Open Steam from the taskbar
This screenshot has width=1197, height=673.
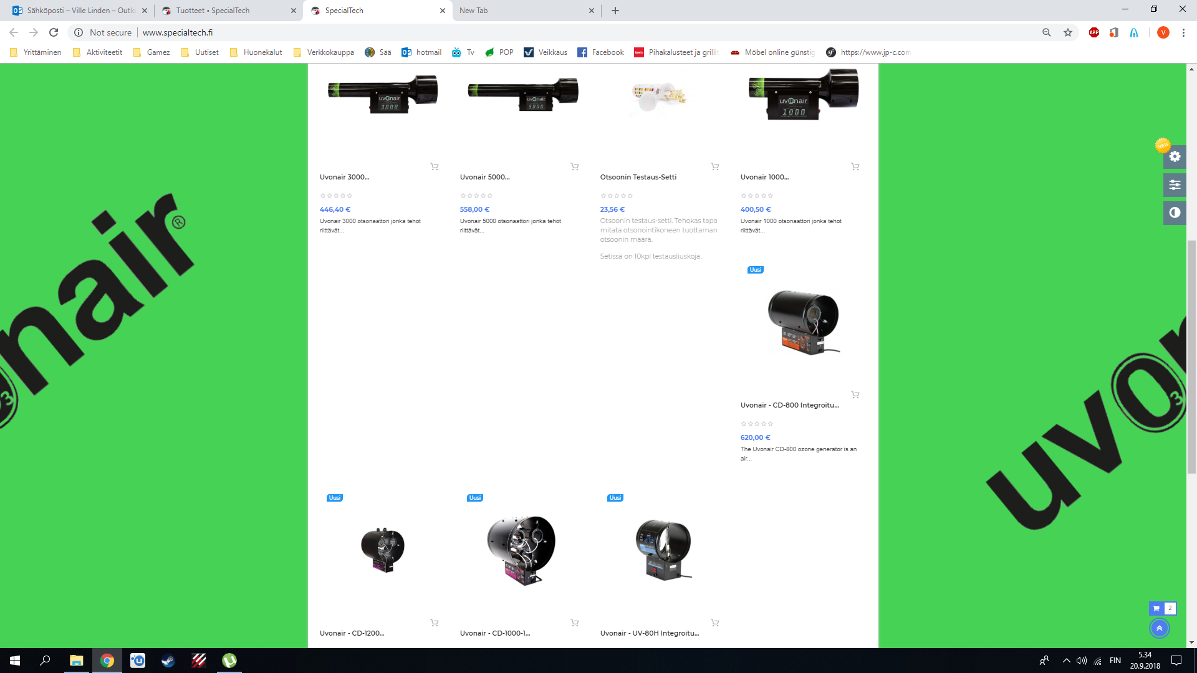point(168,661)
